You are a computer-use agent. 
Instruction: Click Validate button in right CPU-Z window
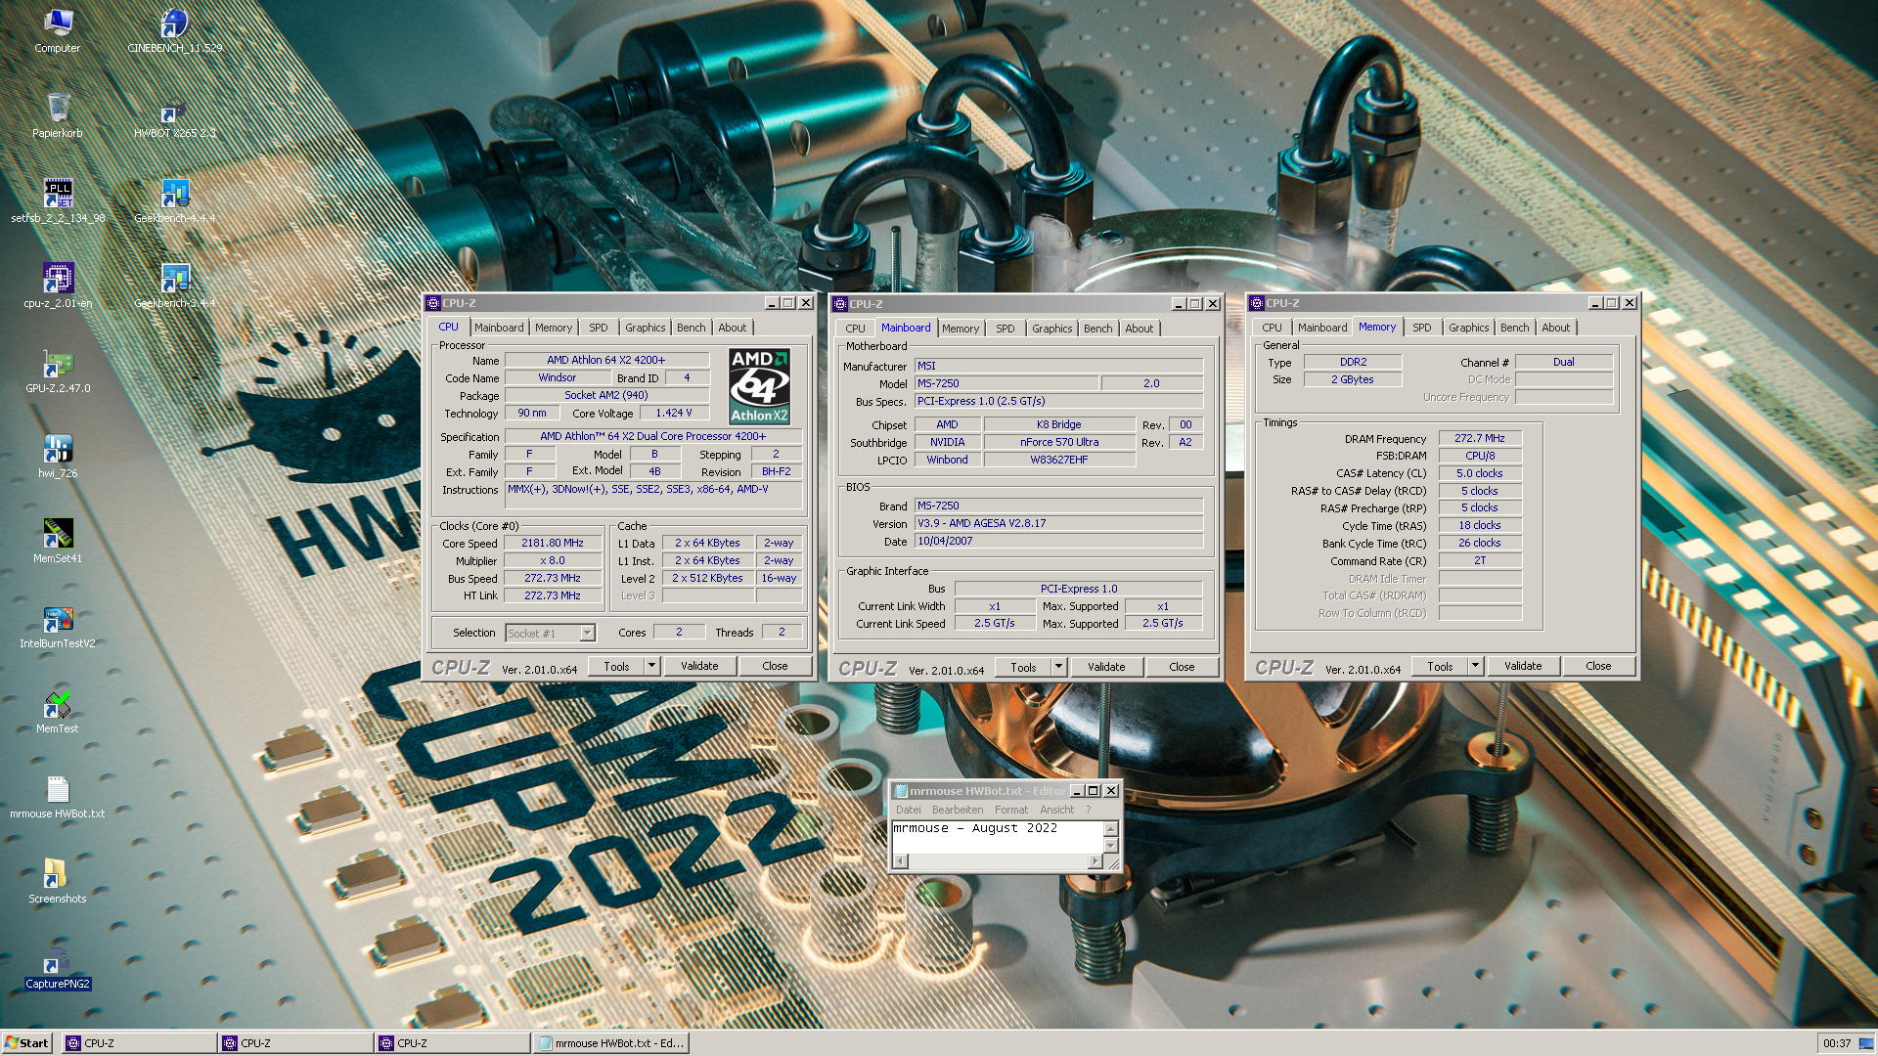click(1523, 666)
